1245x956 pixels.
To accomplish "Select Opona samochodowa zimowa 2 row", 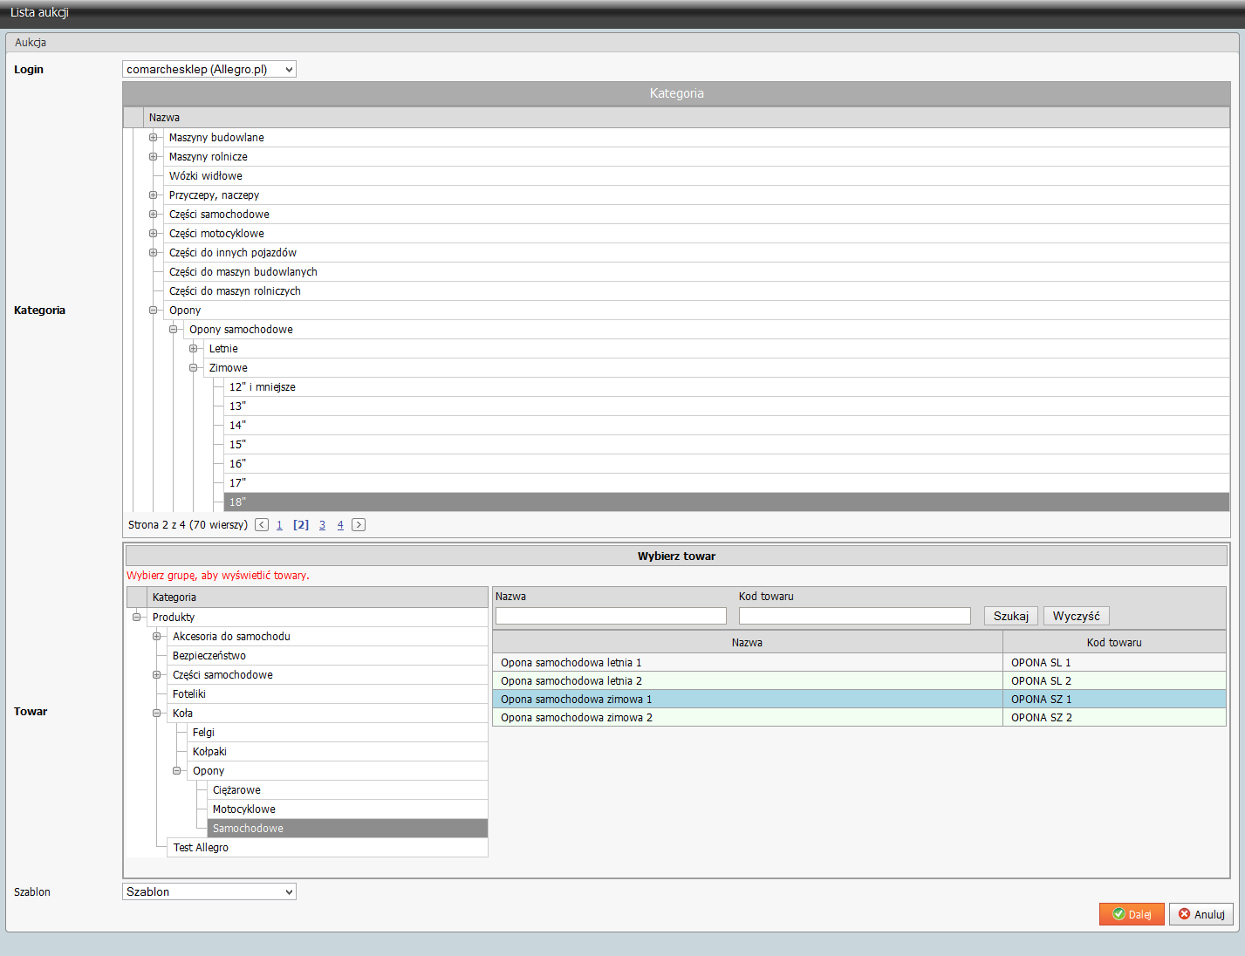I will [859, 717].
